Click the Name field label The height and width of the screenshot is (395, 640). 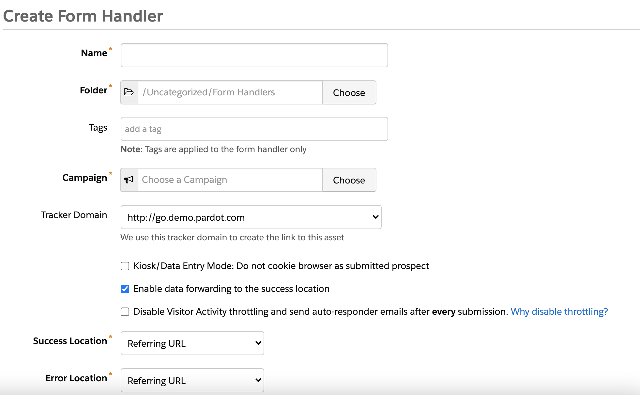pos(94,53)
